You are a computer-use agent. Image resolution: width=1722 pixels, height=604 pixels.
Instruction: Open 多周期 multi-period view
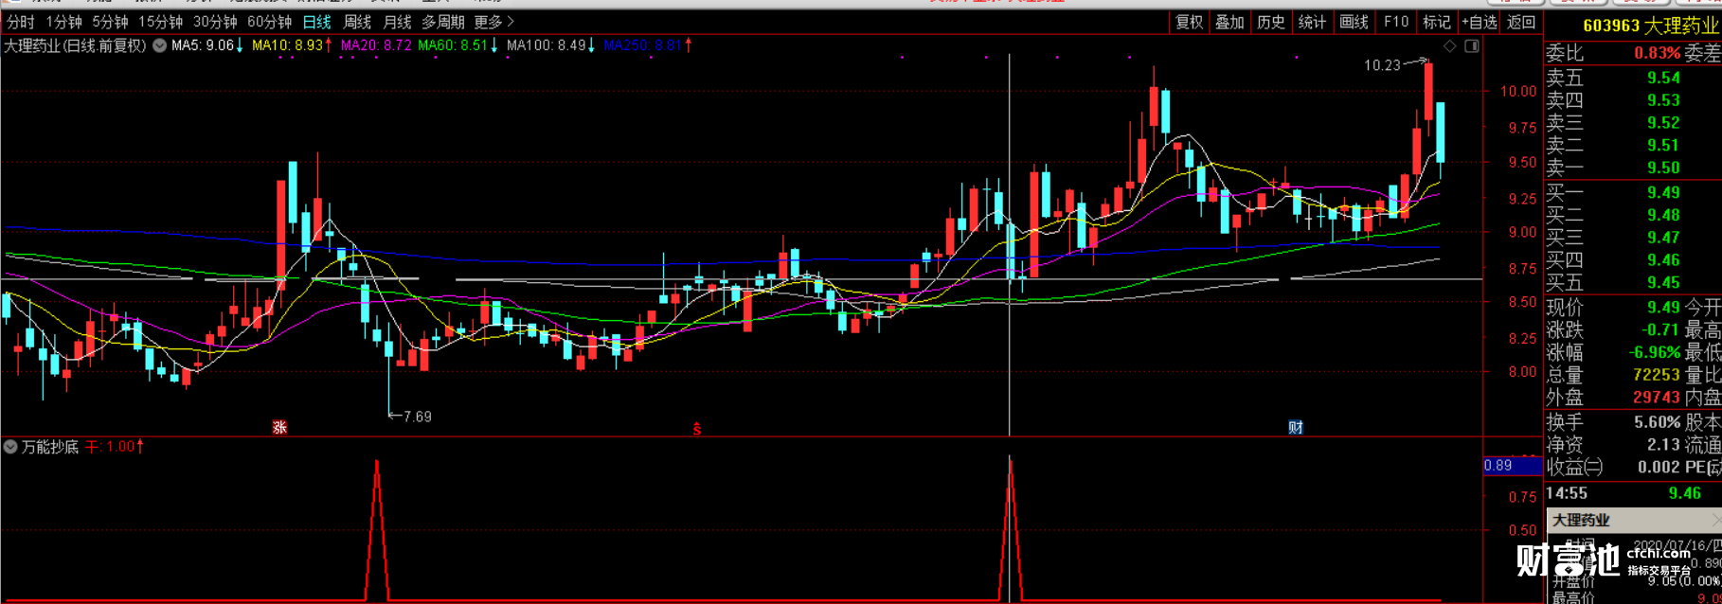(x=443, y=22)
